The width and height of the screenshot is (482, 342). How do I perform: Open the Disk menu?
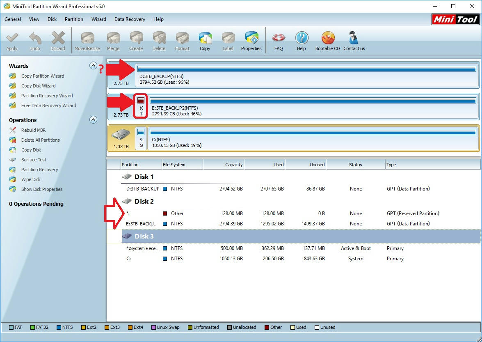coord(52,19)
